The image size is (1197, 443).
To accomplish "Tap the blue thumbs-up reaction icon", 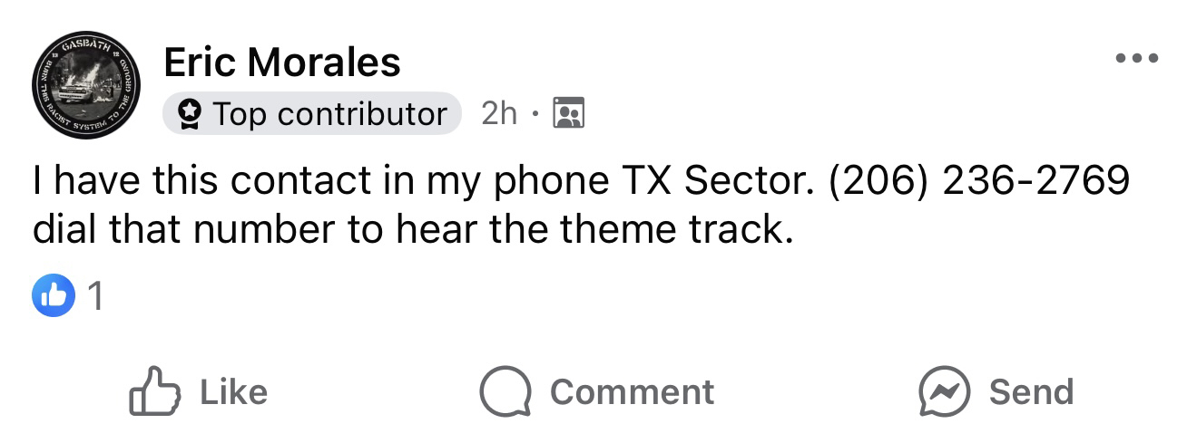I will pos(54,296).
